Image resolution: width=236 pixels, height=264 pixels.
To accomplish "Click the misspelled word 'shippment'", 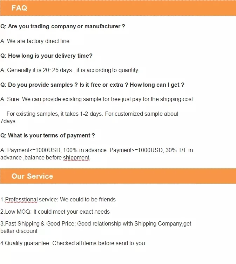I will [x=76, y=158].
